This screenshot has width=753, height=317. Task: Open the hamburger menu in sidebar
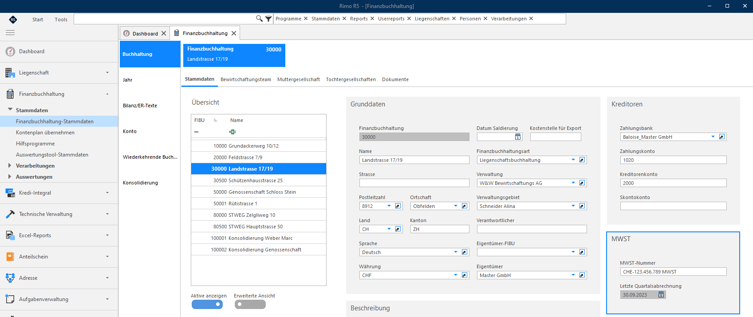(x=10, y=33)
